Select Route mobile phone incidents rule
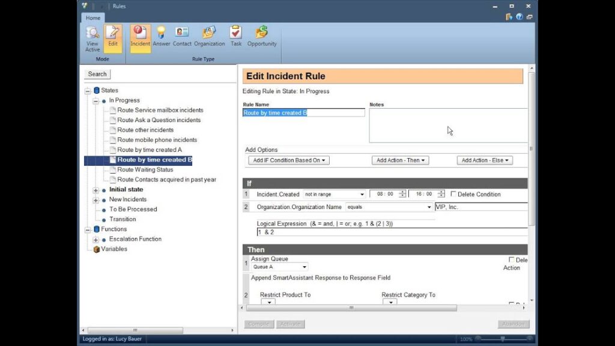The width and height of the screenshot is (615, 346). click(x=157, y=140)
